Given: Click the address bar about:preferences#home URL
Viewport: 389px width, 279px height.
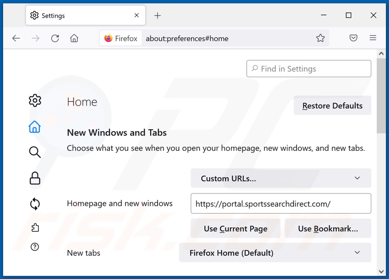Looking at the screenshot, I should tap(187, 39).
